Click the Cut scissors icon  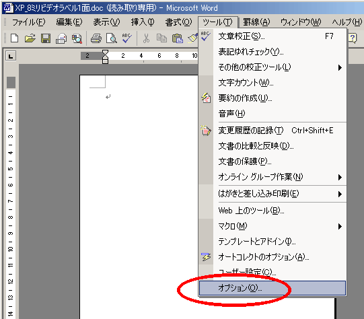146,38
